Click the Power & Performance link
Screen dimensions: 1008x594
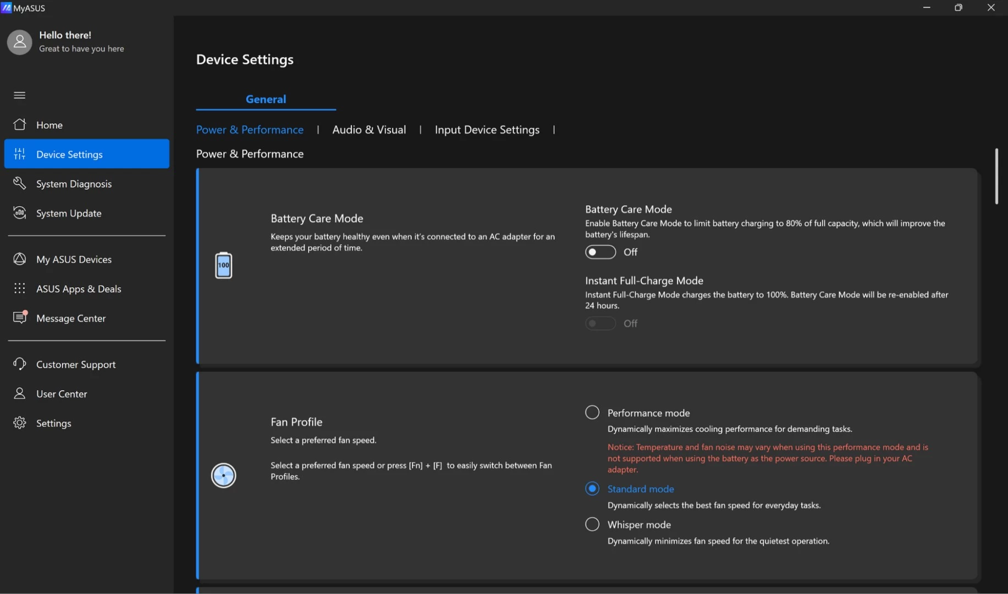[x=250, y=130]
